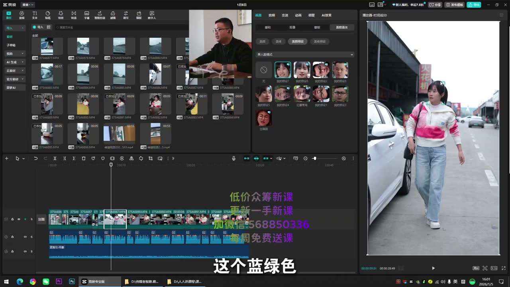This screenshot has width=510, height=287.
Task: Click the 发布模板 button
Action: tap(455, 5)
